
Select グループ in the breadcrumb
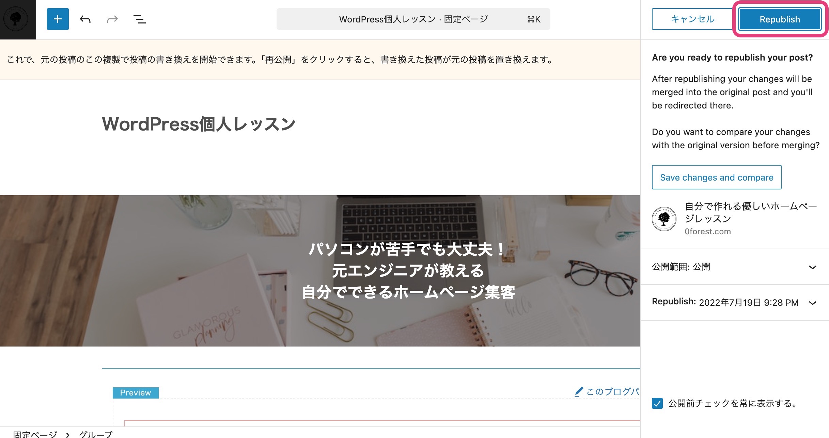pyautogui.click(x=96, y=434)
